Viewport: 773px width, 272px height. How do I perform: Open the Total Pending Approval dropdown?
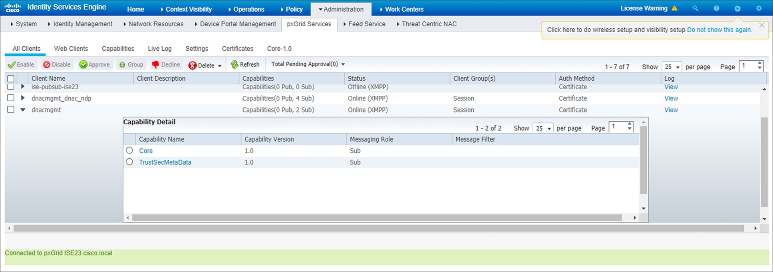pos(308,64)
